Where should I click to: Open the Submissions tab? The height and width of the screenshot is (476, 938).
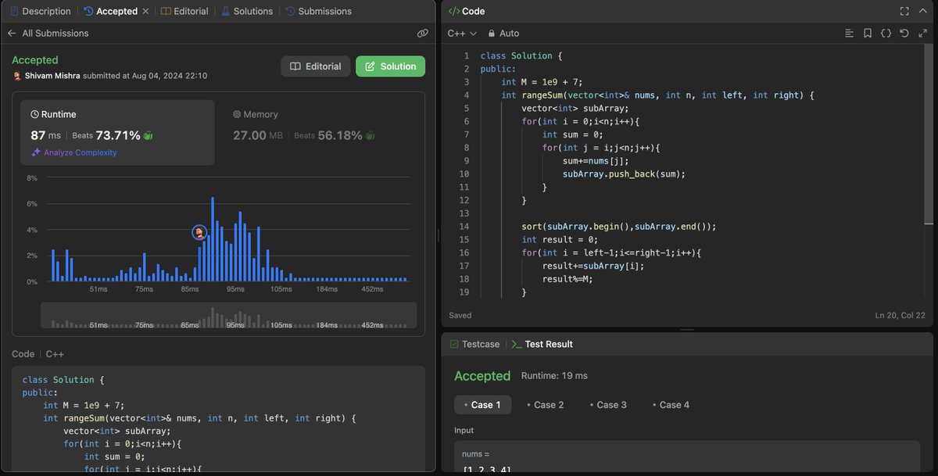pyautogui.click(x=319, y=11)
